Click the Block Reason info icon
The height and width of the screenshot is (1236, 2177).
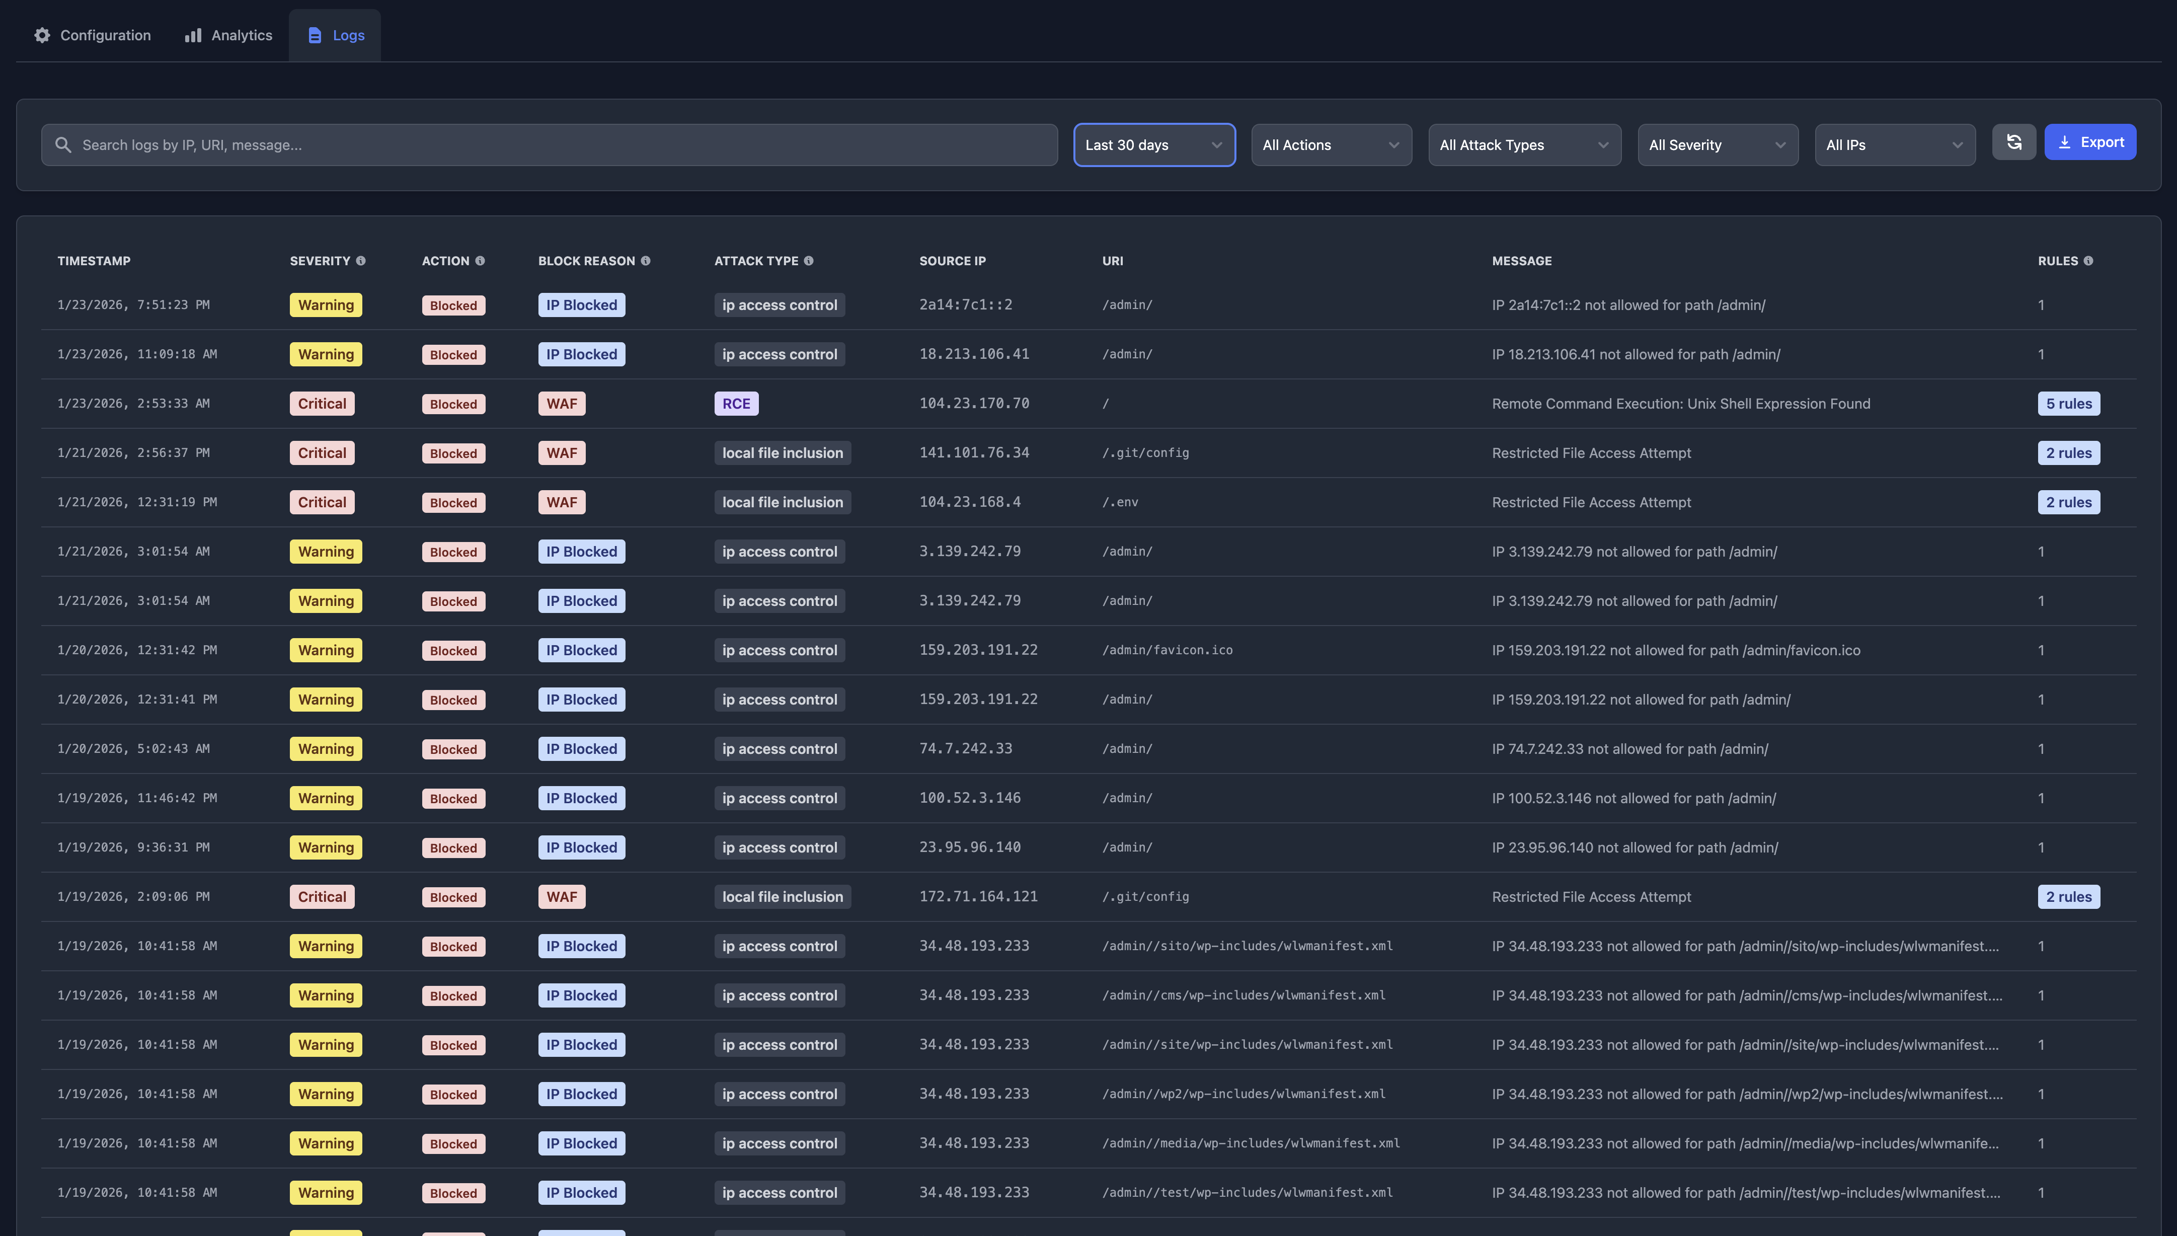645,261
